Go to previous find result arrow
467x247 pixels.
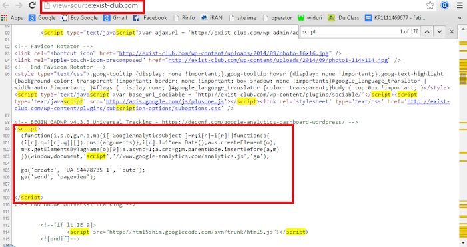pyautogui.click(x=427, y=31)
